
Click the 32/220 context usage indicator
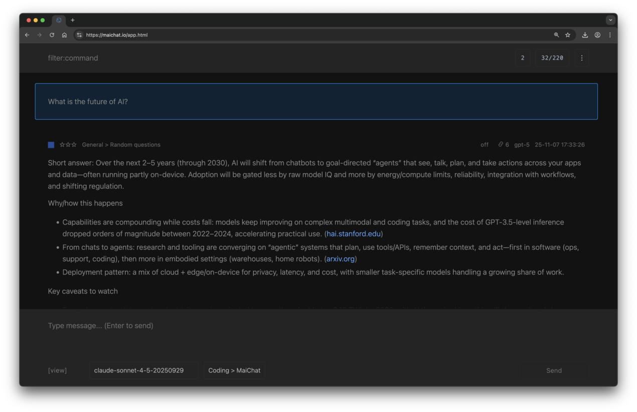click(552, 58)
